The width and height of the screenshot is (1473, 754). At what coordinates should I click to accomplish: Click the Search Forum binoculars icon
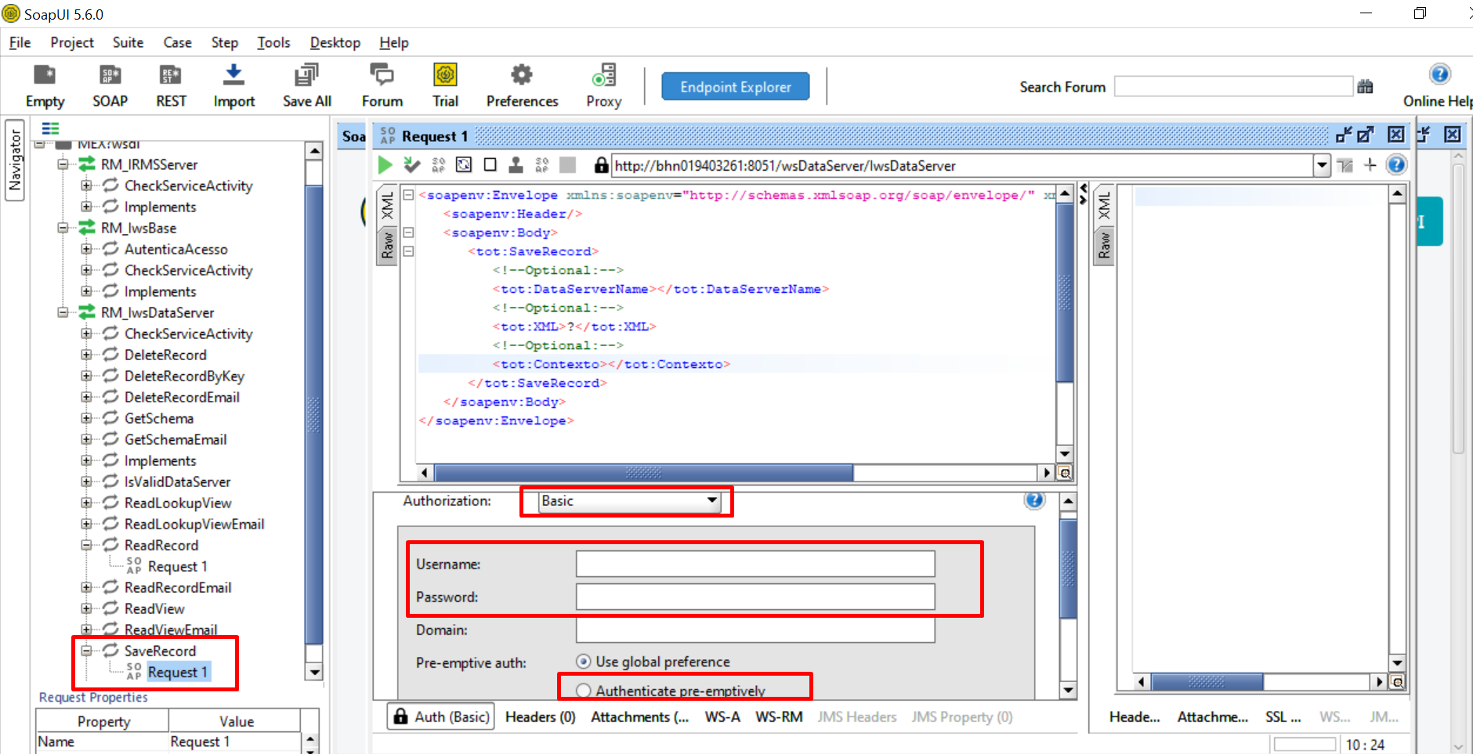1365,87
